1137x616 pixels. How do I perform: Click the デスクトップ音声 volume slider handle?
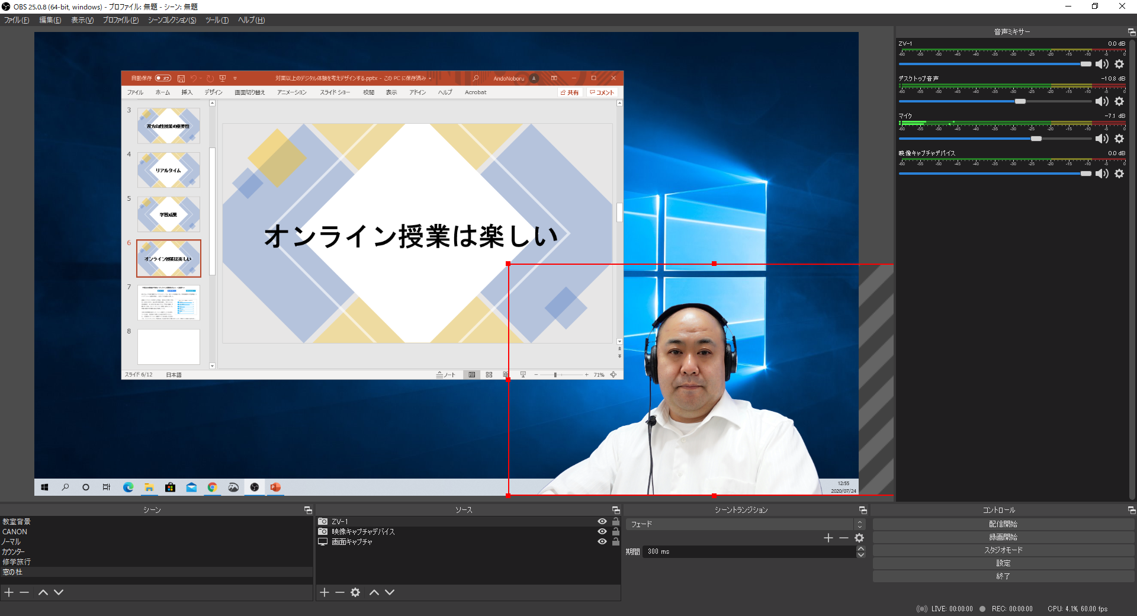pyautogui.click(x=1020, y=101)
